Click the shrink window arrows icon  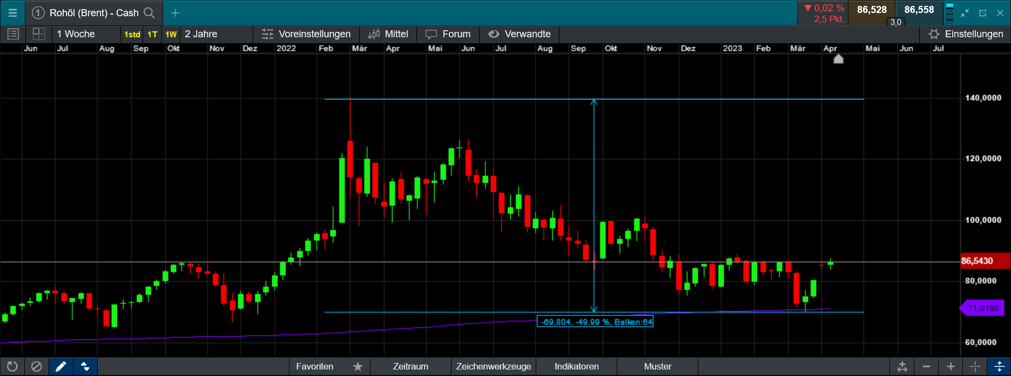click(x=965, y=13)
